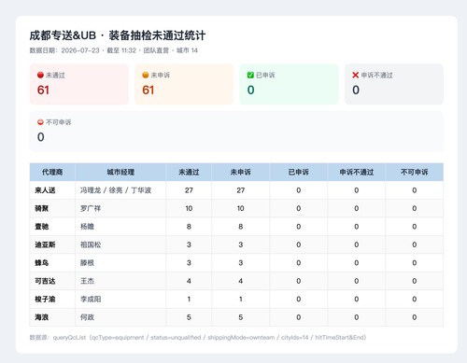Screen dimensions: 467x363
Task: Click city managers 冯理龙 / 徐亮 / 丁华波
Action: click(x=116, y=190)
